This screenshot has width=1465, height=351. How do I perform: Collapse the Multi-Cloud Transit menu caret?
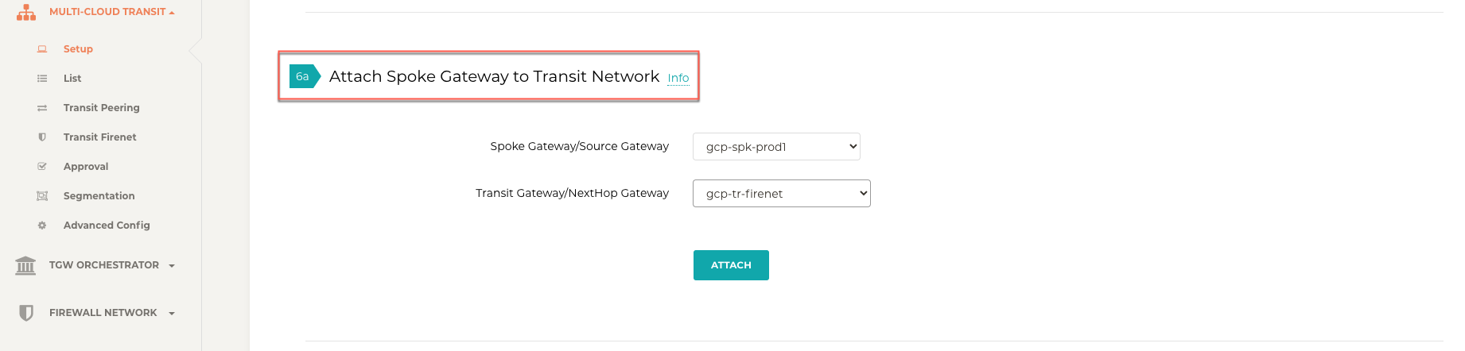(172, 13)
